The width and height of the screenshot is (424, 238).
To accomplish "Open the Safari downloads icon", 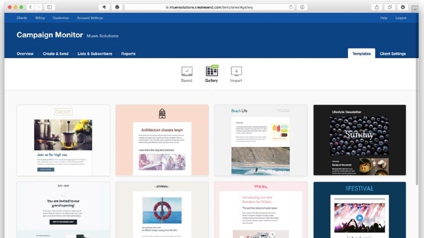I will click(403, 7).
